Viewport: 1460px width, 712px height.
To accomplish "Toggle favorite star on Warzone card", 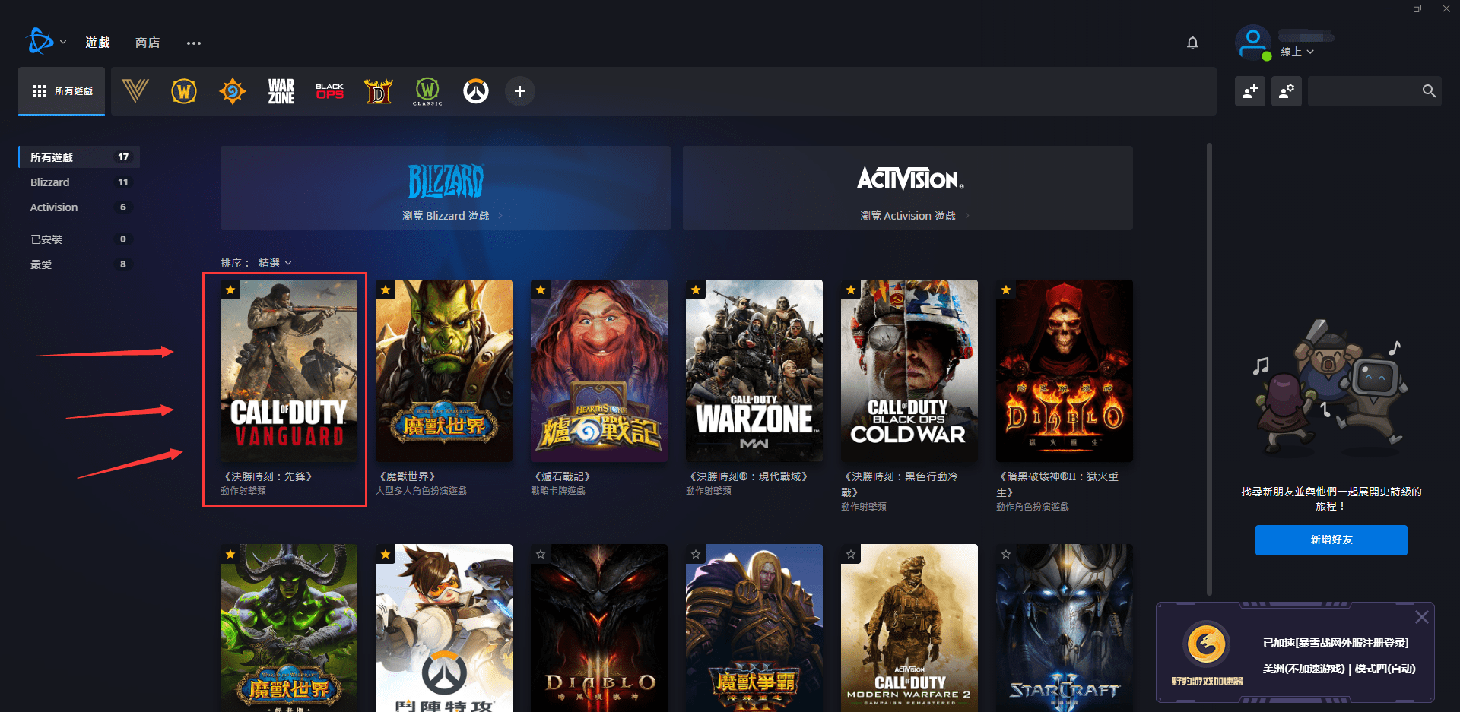I will click(696, 290).
